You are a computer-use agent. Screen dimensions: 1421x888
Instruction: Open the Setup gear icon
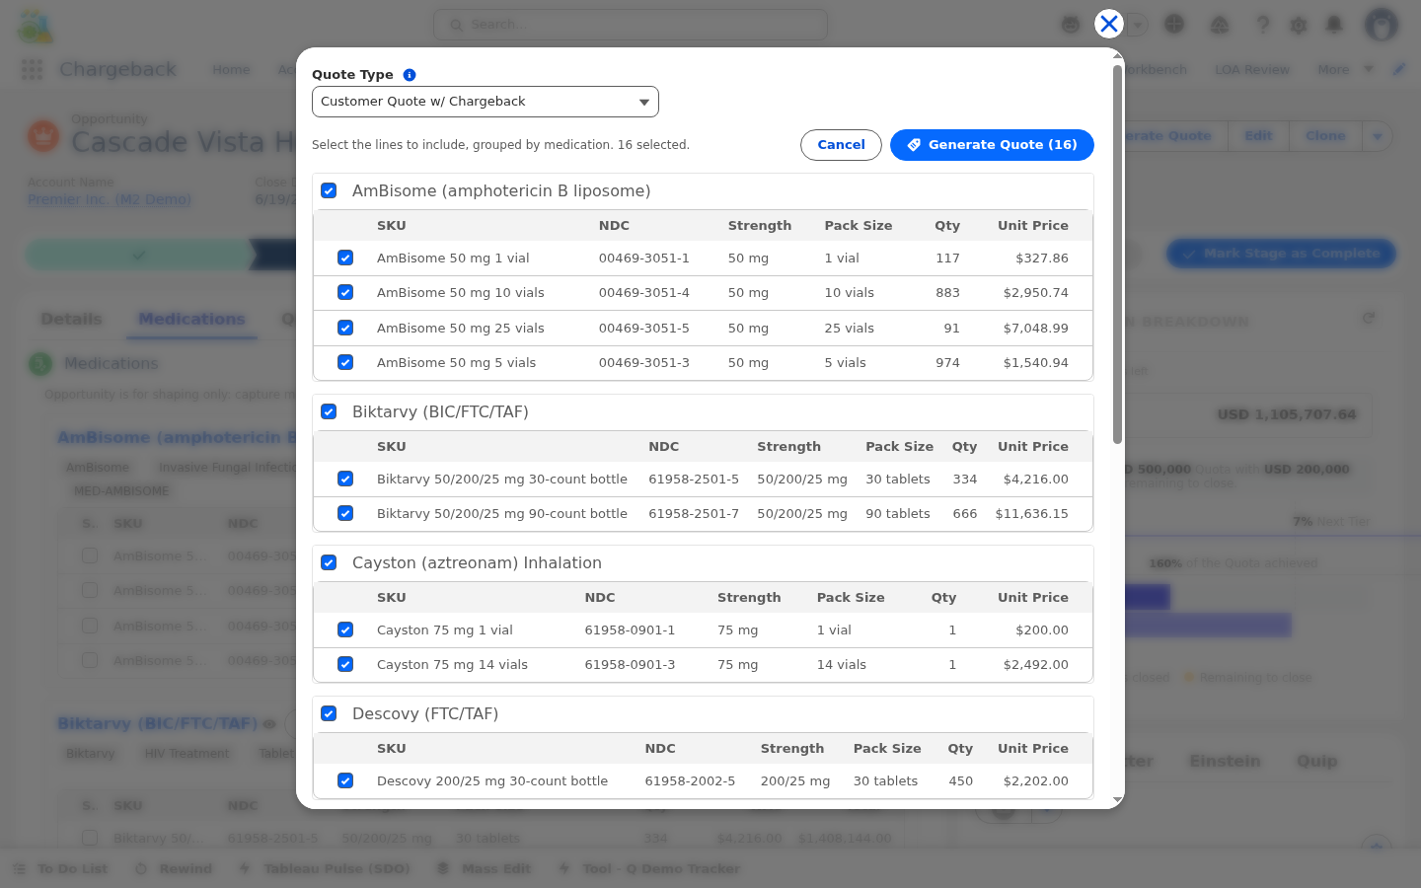[1299, 25]
